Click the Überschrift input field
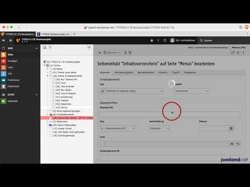 170,114
